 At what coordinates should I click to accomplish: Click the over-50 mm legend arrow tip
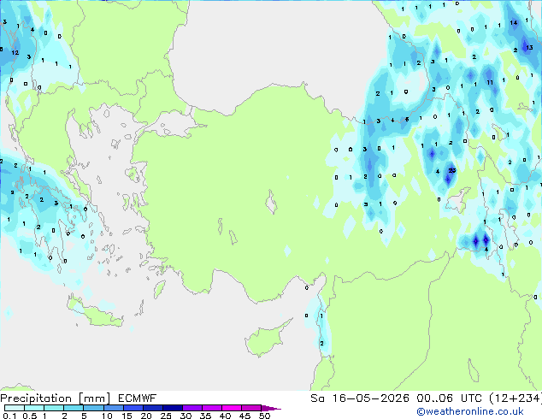(271, 408)
